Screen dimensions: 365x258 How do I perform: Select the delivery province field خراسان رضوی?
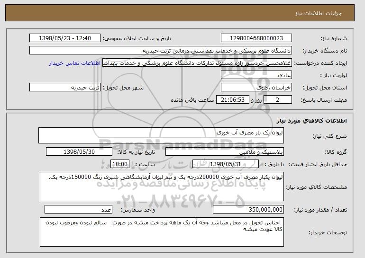click(x=256, y=88)
